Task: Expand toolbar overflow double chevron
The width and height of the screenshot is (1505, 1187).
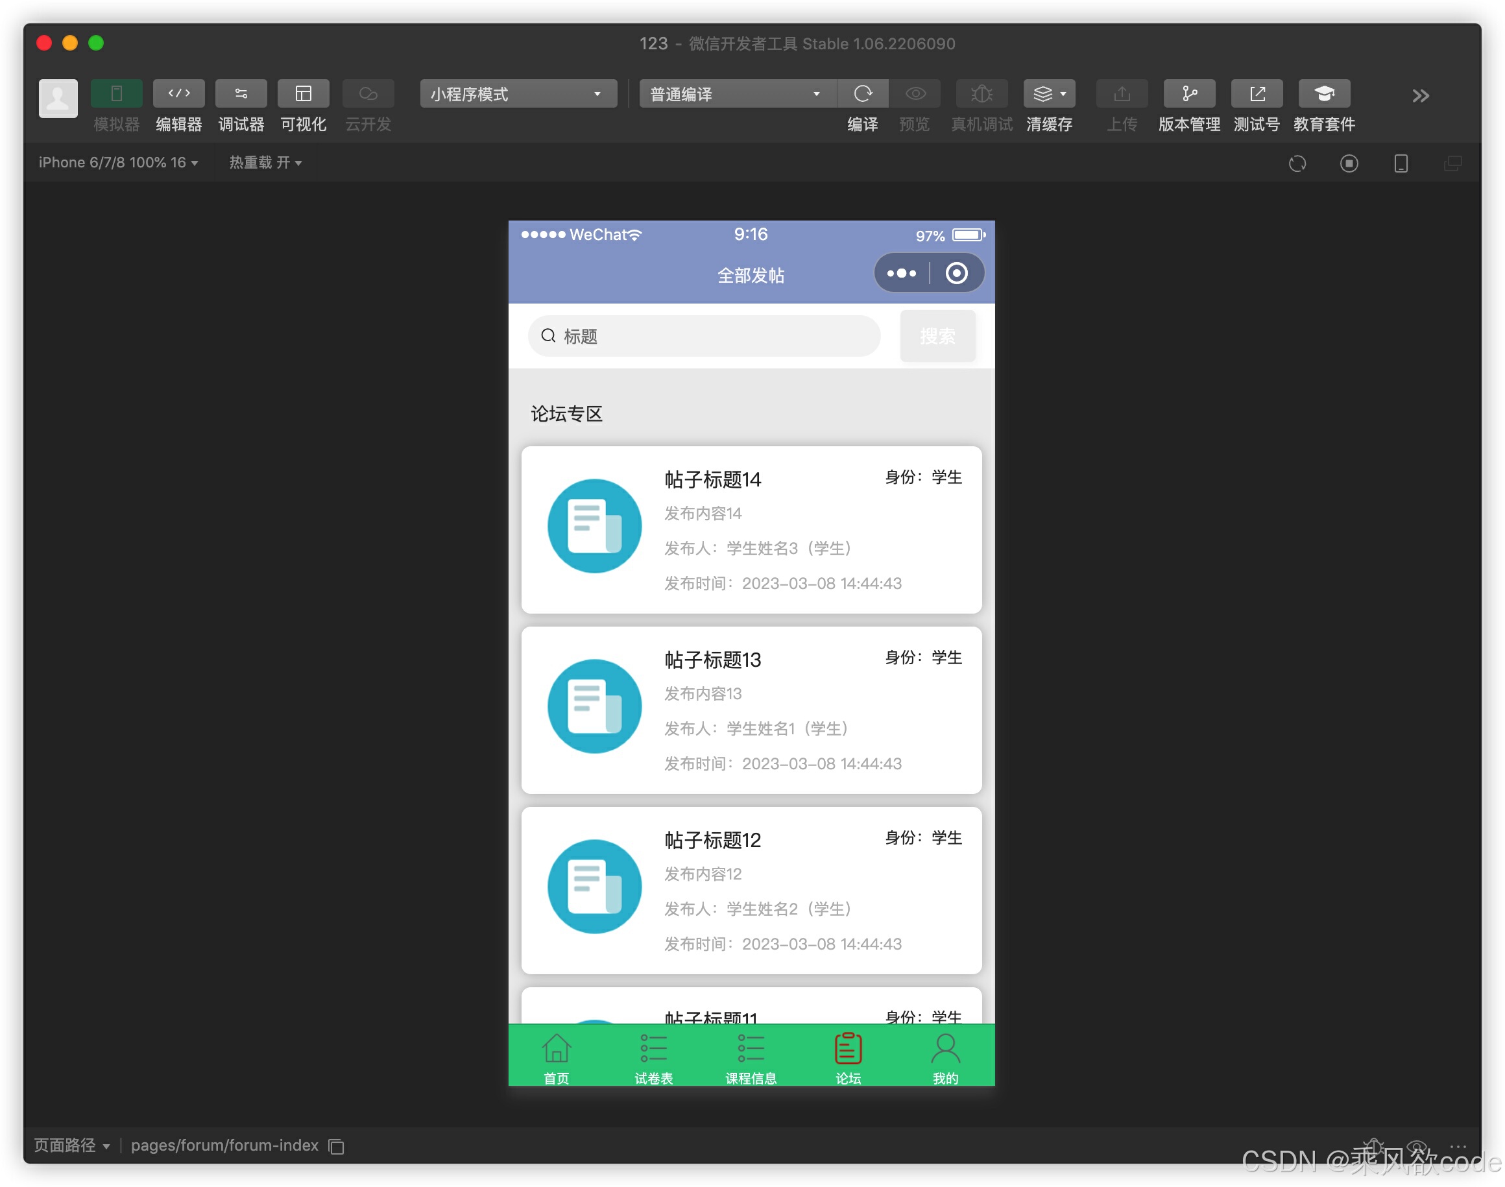Action: click(1420, 96)
